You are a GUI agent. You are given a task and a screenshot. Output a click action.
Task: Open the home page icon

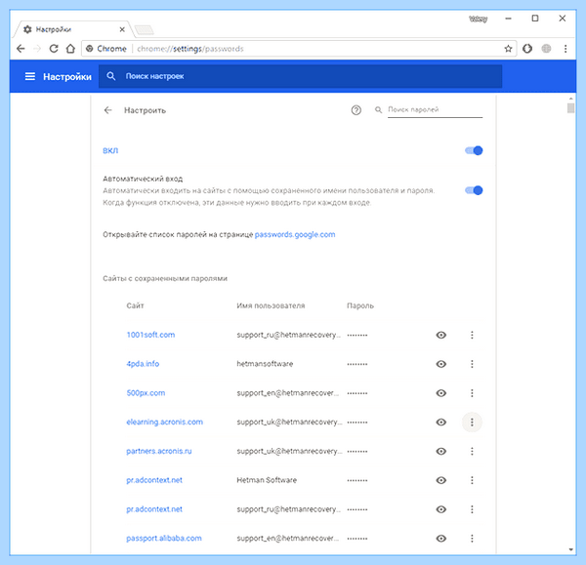pyautogui.click(x=70, y=49)
